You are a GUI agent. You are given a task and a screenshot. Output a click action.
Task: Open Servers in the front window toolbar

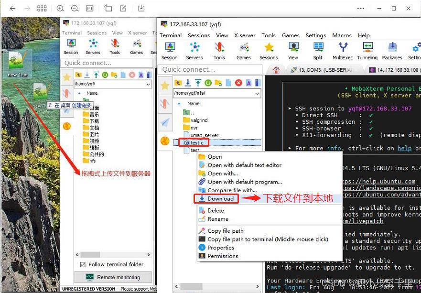(x=194, y=51)
